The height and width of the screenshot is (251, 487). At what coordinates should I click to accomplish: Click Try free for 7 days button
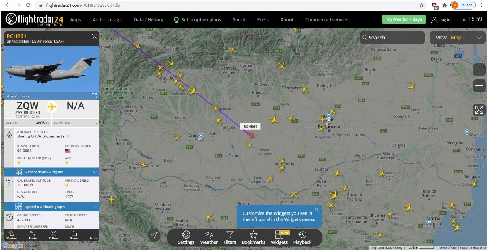[404, 19]
